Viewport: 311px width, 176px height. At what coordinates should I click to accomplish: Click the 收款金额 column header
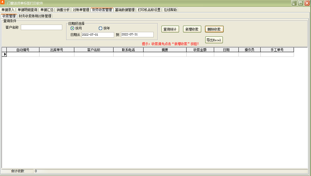click(200, 50)
